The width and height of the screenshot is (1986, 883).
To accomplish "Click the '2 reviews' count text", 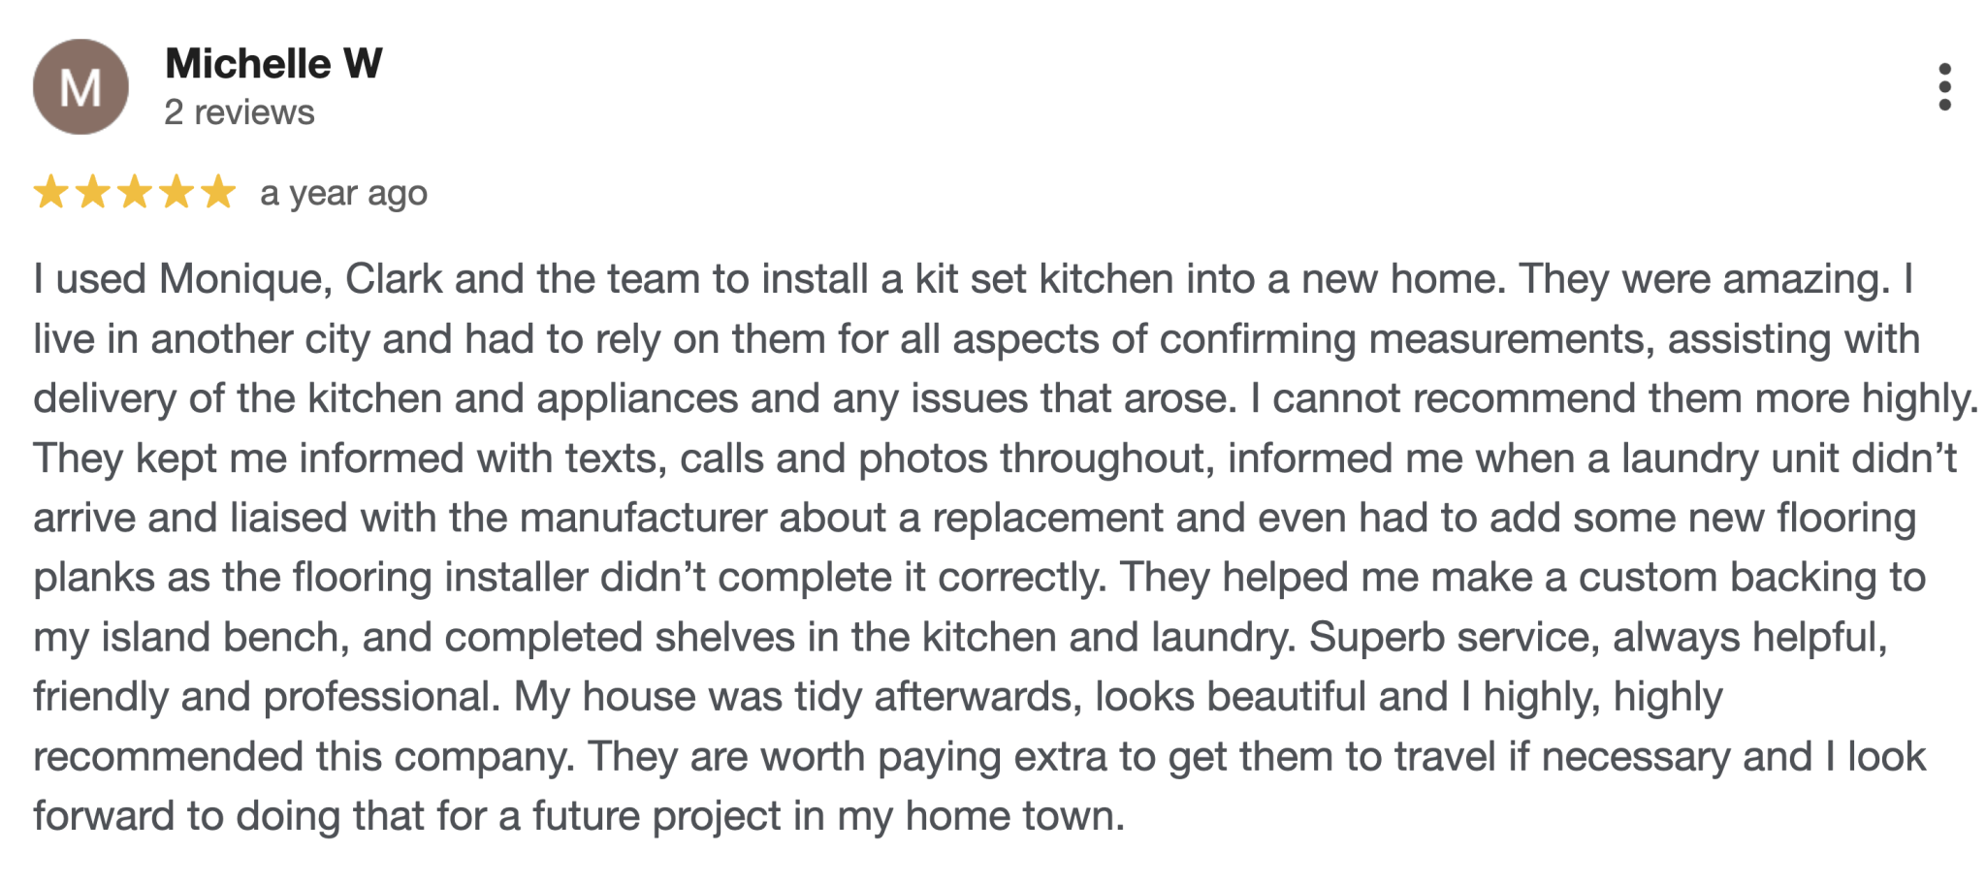I will point(240,112).
